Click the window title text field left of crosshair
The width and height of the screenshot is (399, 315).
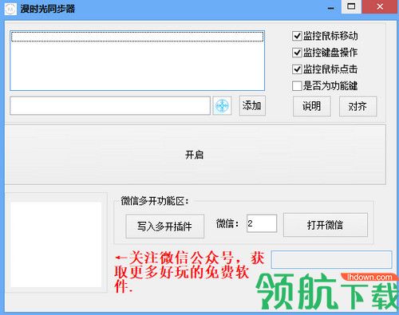click(x=110, y=106)
